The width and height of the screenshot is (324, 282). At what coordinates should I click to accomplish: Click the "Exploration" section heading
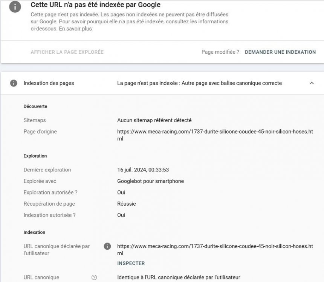34,156
